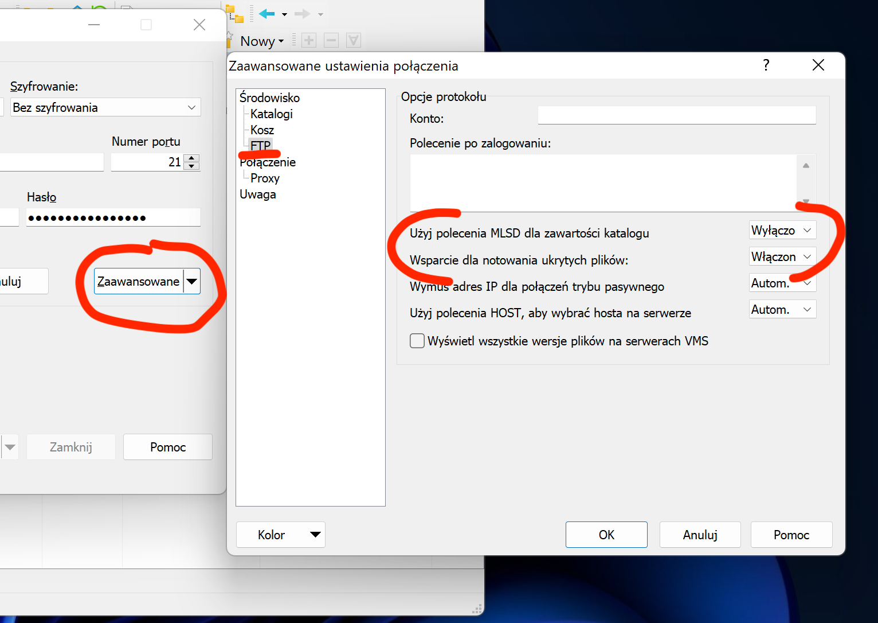Open the passive mode IP address dropdown

[782, 283]
